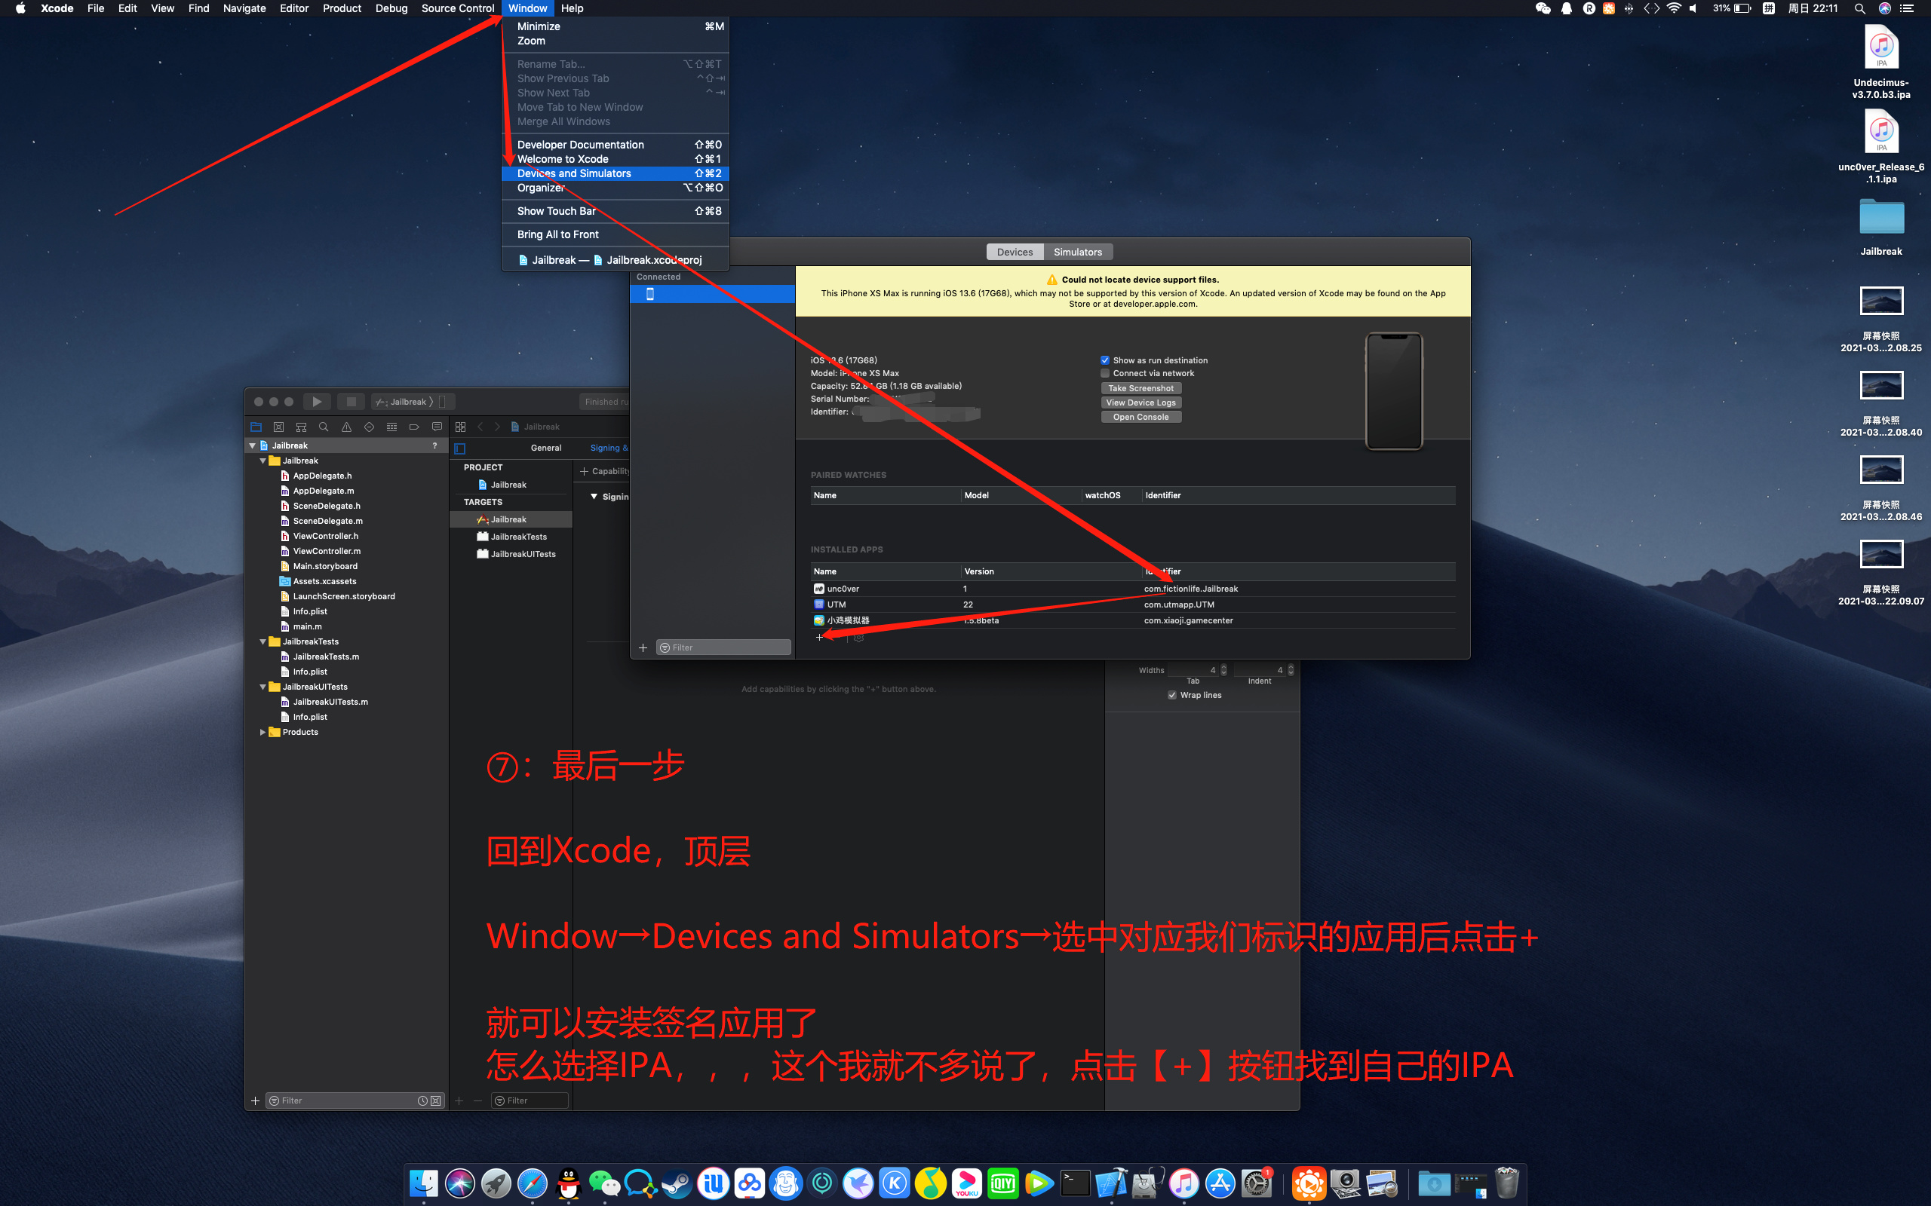Expand the JailbreakTests tree item
The image size is (1931, 1206).
point(262,641)
